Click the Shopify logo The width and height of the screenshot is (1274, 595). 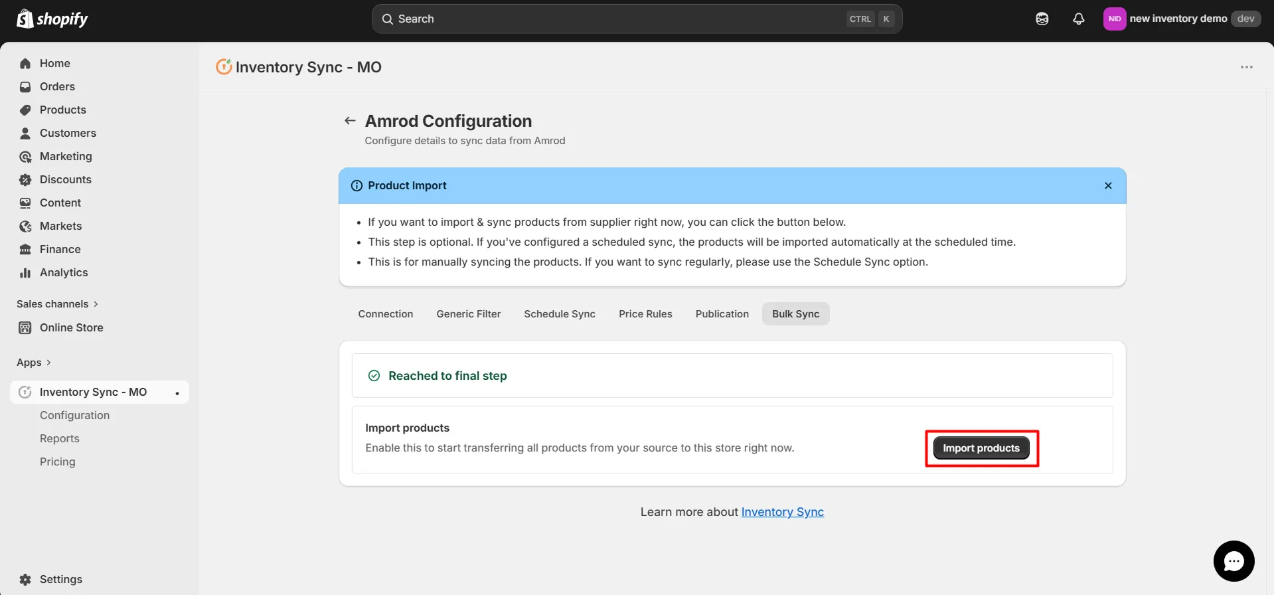tap(52, 19)
